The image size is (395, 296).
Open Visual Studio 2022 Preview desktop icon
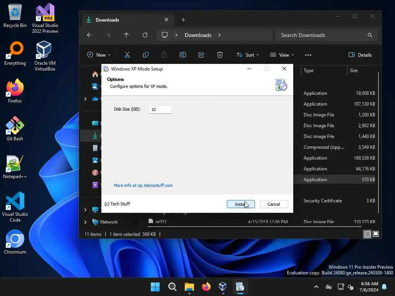(x=45, y=18)
